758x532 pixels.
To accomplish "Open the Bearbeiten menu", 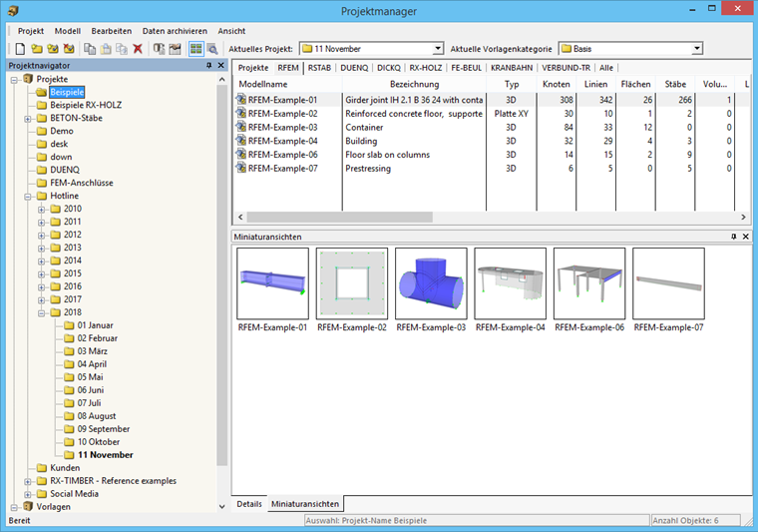I will [x=112, y=31].
